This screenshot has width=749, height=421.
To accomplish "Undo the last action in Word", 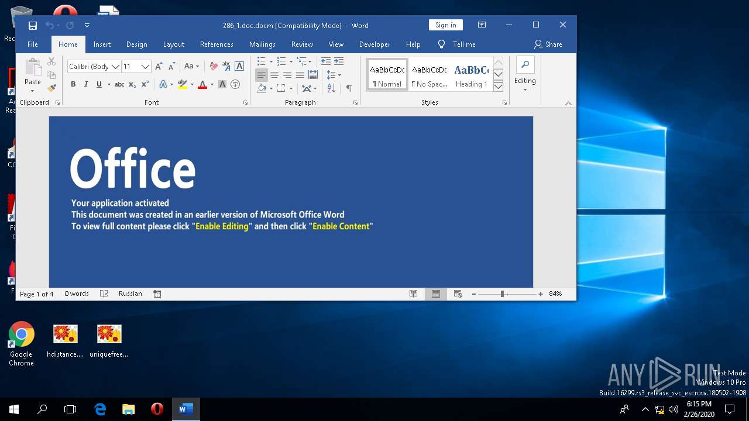I will click(50, 25).
